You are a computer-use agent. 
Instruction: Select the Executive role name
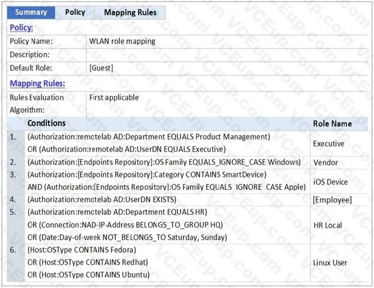[328, 143]
